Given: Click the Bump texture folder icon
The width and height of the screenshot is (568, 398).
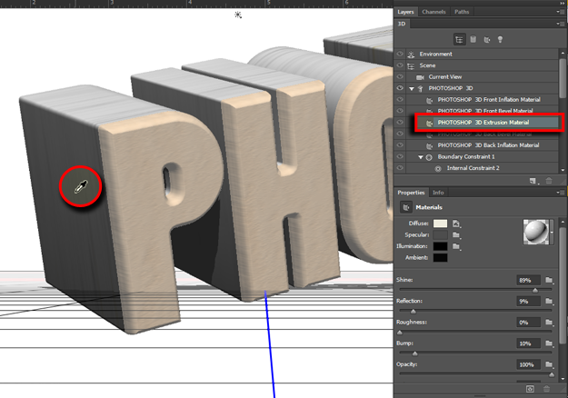Looking at the screenshot, I should click(x=550, y=344).
